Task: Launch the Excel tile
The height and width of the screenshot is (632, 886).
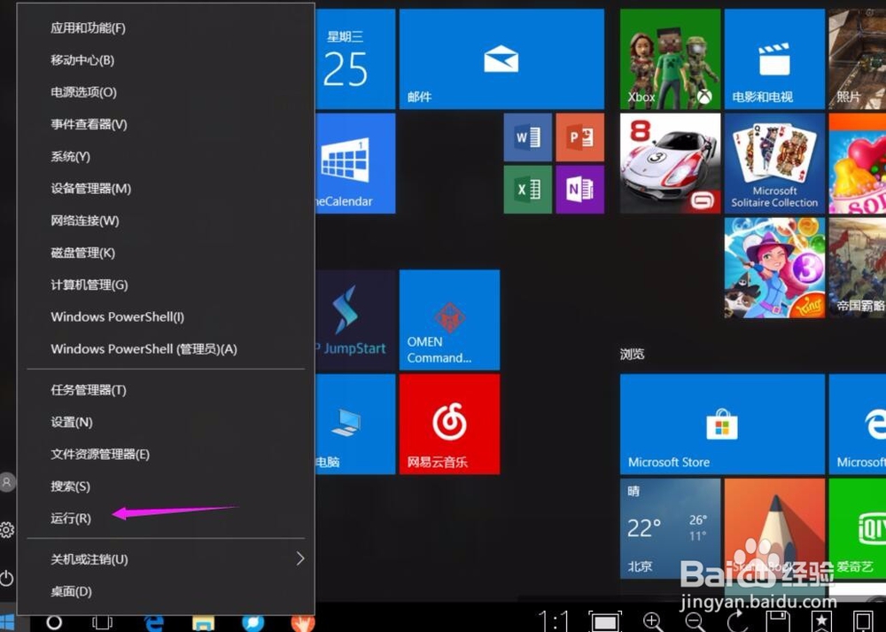Action: 528,190
